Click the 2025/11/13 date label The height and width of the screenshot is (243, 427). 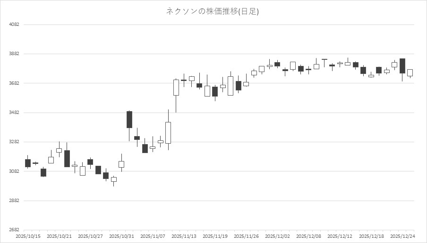pos(184,236)
